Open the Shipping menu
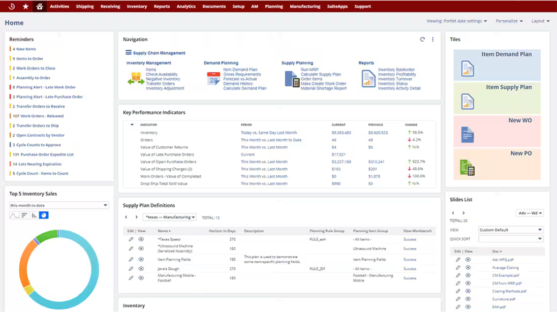Viewport: 557px width, 312px height. click(84, 7)
